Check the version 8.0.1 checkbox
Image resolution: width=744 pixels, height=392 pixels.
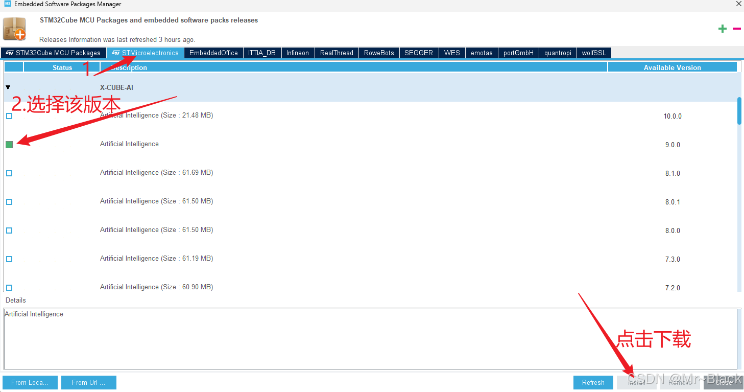pos(9,202)
